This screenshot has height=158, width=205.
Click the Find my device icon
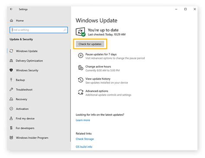pyautogui.click(x=11, y=118)
